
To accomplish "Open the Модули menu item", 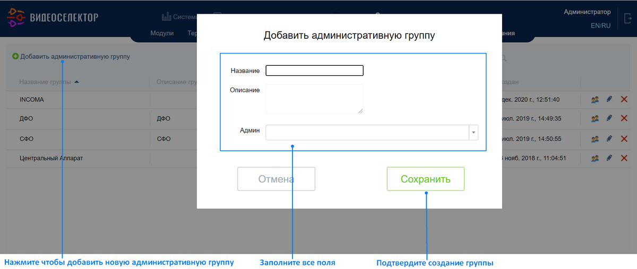I will point(162,33).
